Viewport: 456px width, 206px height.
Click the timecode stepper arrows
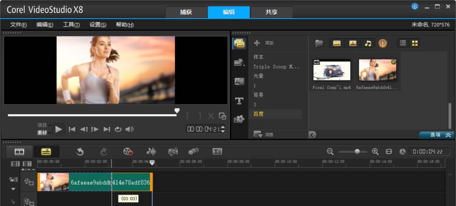tap(223, 129)
